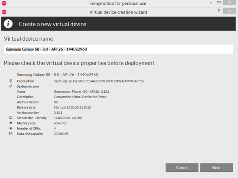
Task: Click the version number value '2.12.1'
Action: [x=58, y=113]
